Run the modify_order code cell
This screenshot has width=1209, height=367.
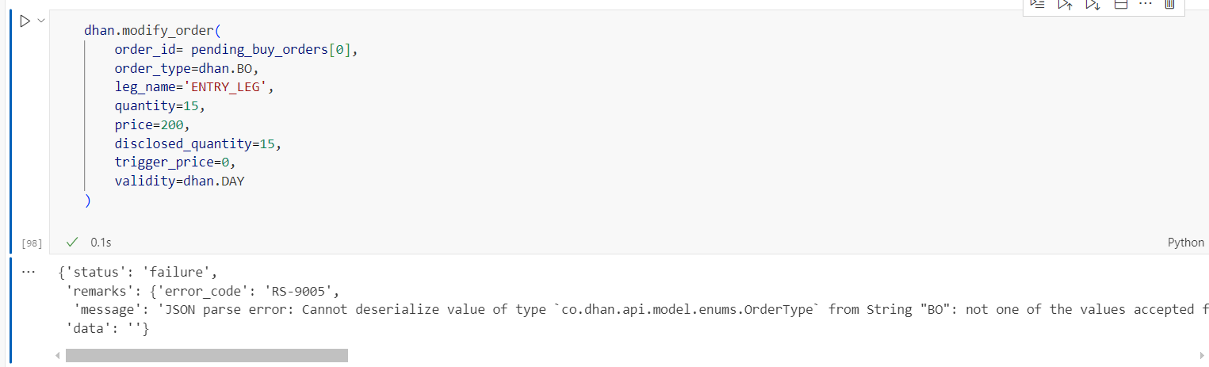tap(25, 21)
